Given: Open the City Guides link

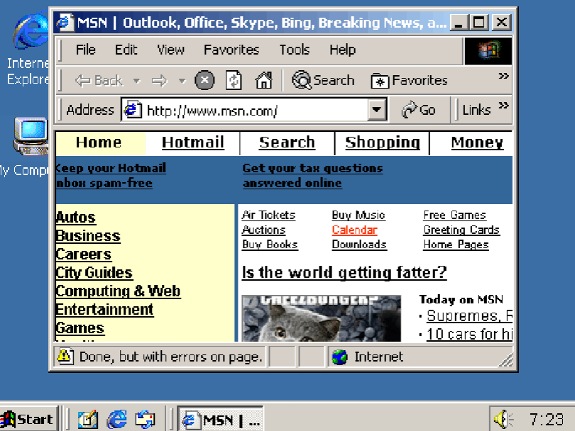Looking at the screenshot, I should [94, 272].
